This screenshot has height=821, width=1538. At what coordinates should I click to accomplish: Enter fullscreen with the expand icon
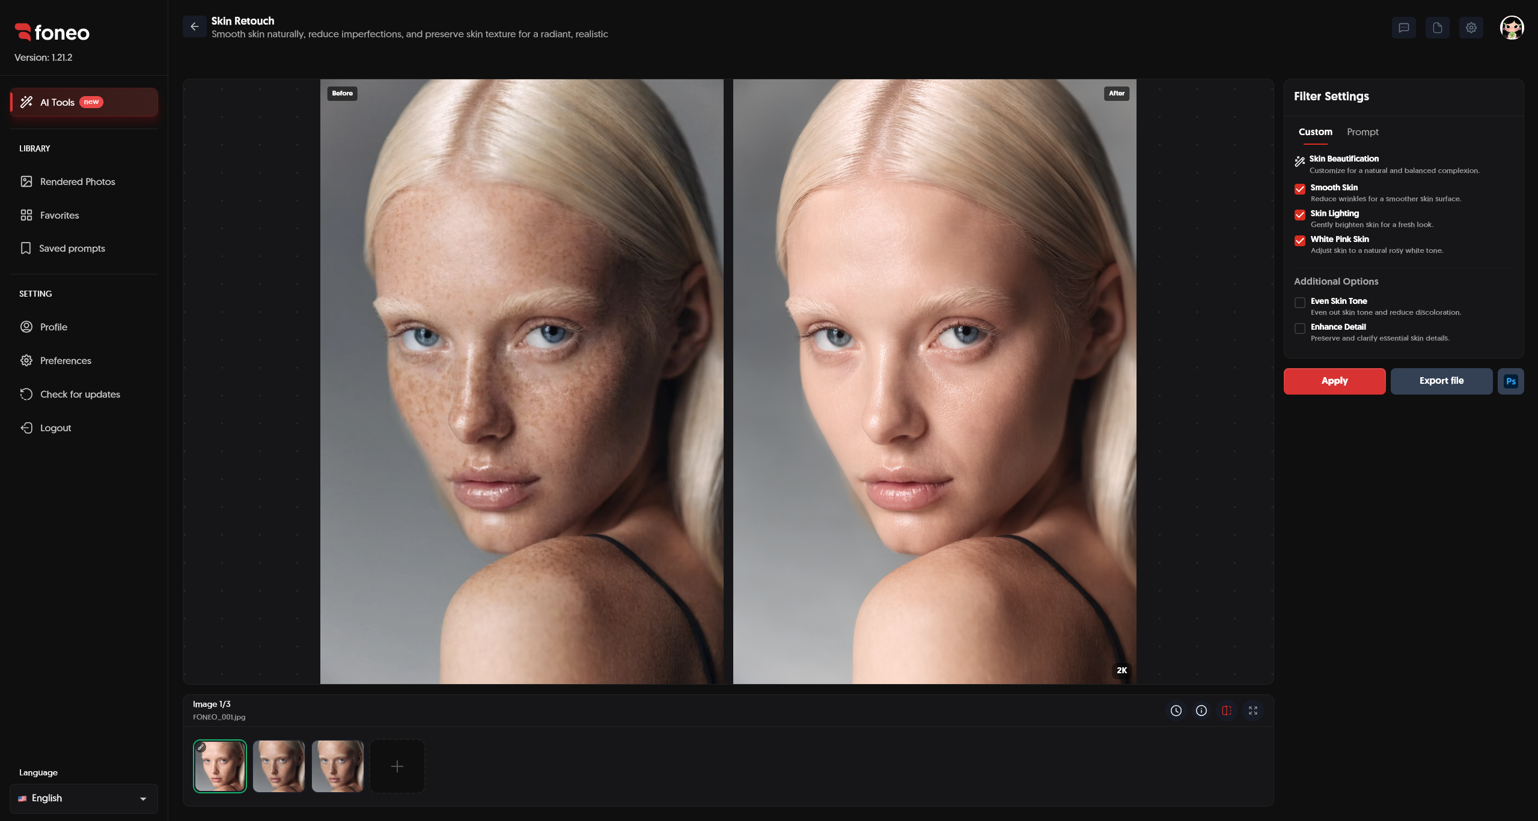click(x=1253, y=710)
